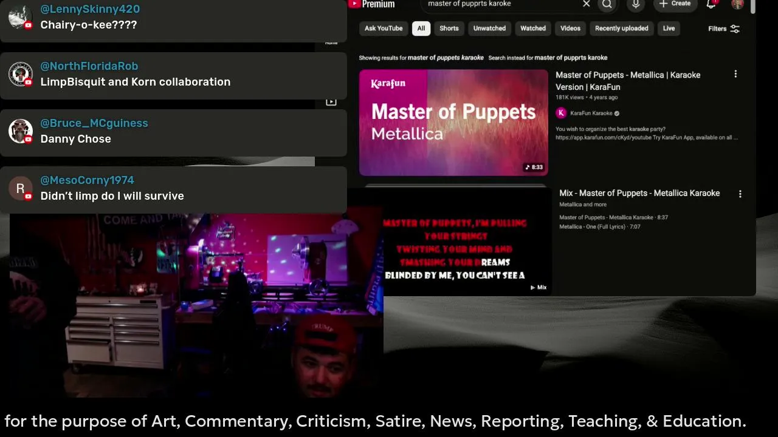The image size is (778, 437).
Task: Click the 'Showing results for' label
Action: point(382,58)
